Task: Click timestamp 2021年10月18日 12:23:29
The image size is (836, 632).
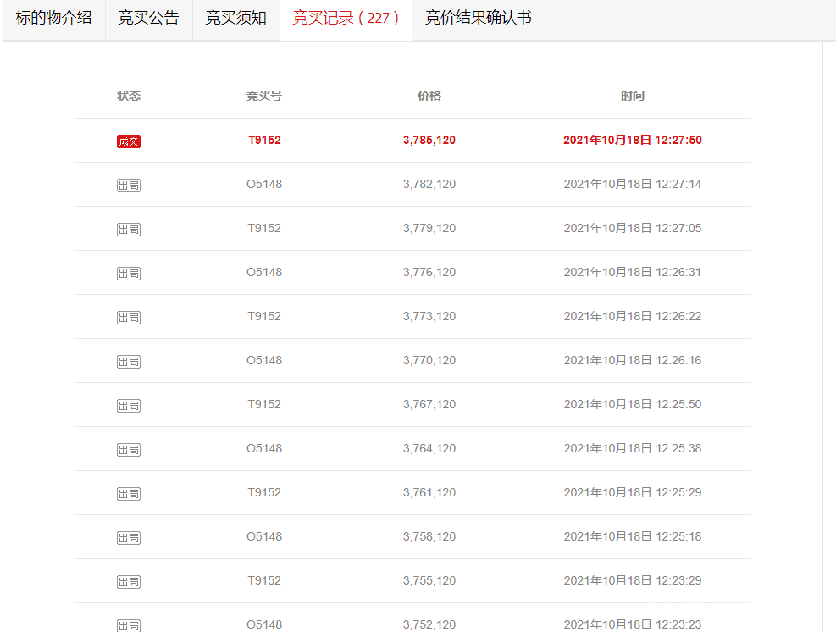Action: [x=633, y=580]
